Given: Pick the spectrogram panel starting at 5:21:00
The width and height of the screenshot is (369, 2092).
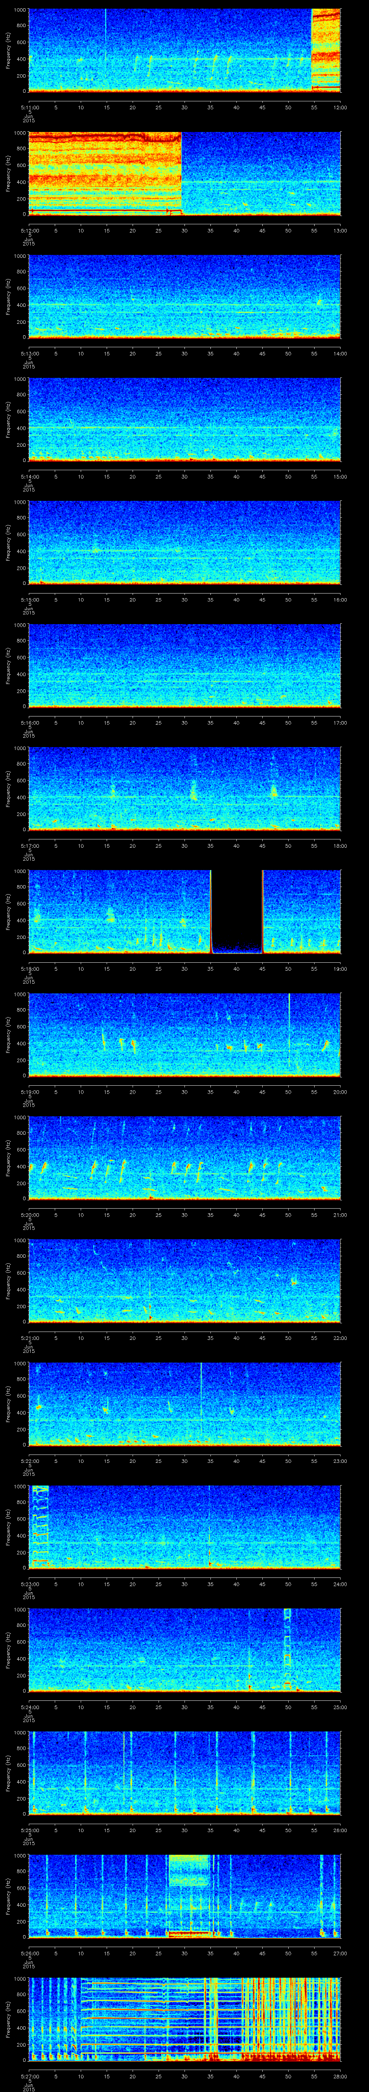Looking at the screenshot, I should [184, 1281].
